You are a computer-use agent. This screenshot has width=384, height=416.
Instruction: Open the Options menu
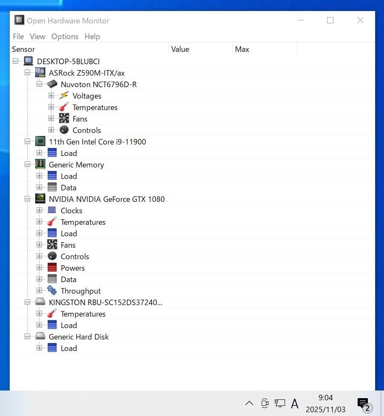coord(65,37)
